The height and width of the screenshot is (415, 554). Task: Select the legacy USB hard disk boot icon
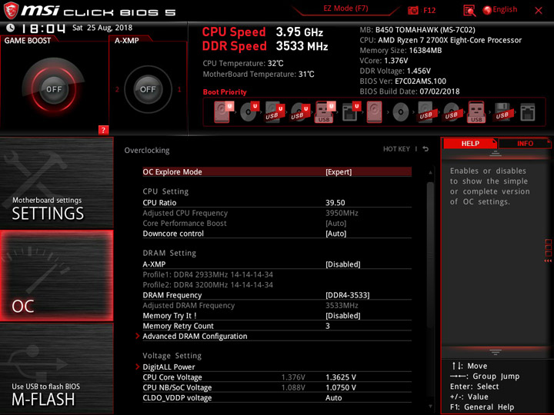coord(426,112)
